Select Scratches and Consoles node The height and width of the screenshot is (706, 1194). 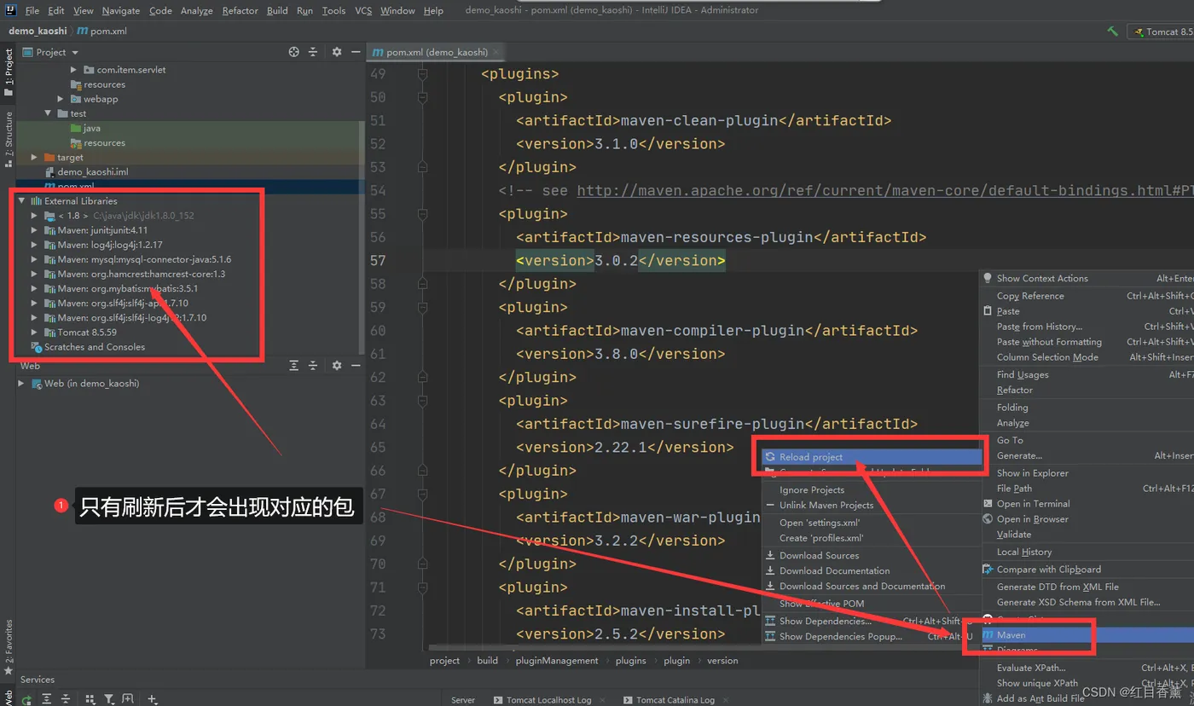coord(95,347)
